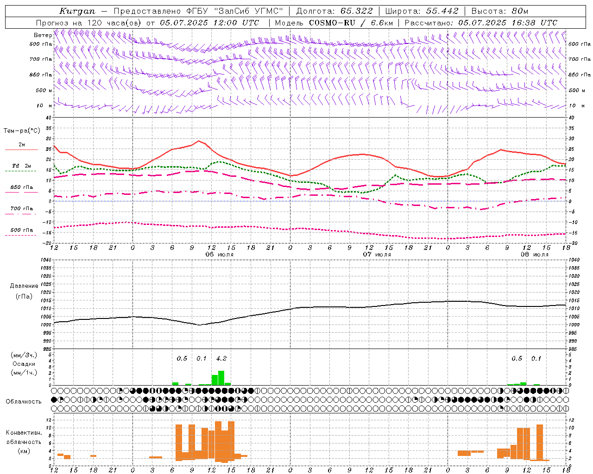593x474 pixels.
Task: Click the "Тем-ра(°C)" axis title
Action: coord(22,131)
